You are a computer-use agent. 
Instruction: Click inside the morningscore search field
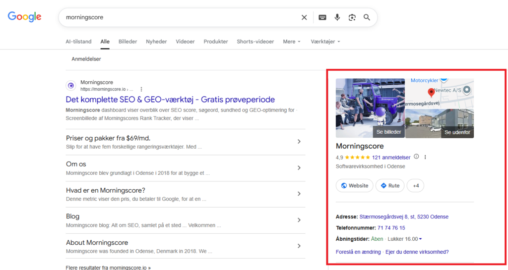pyautogui.click(x=182, y=17)
